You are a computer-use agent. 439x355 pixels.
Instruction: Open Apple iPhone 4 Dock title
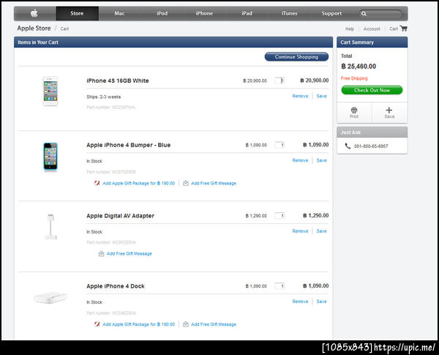click(x=116, y=286)
